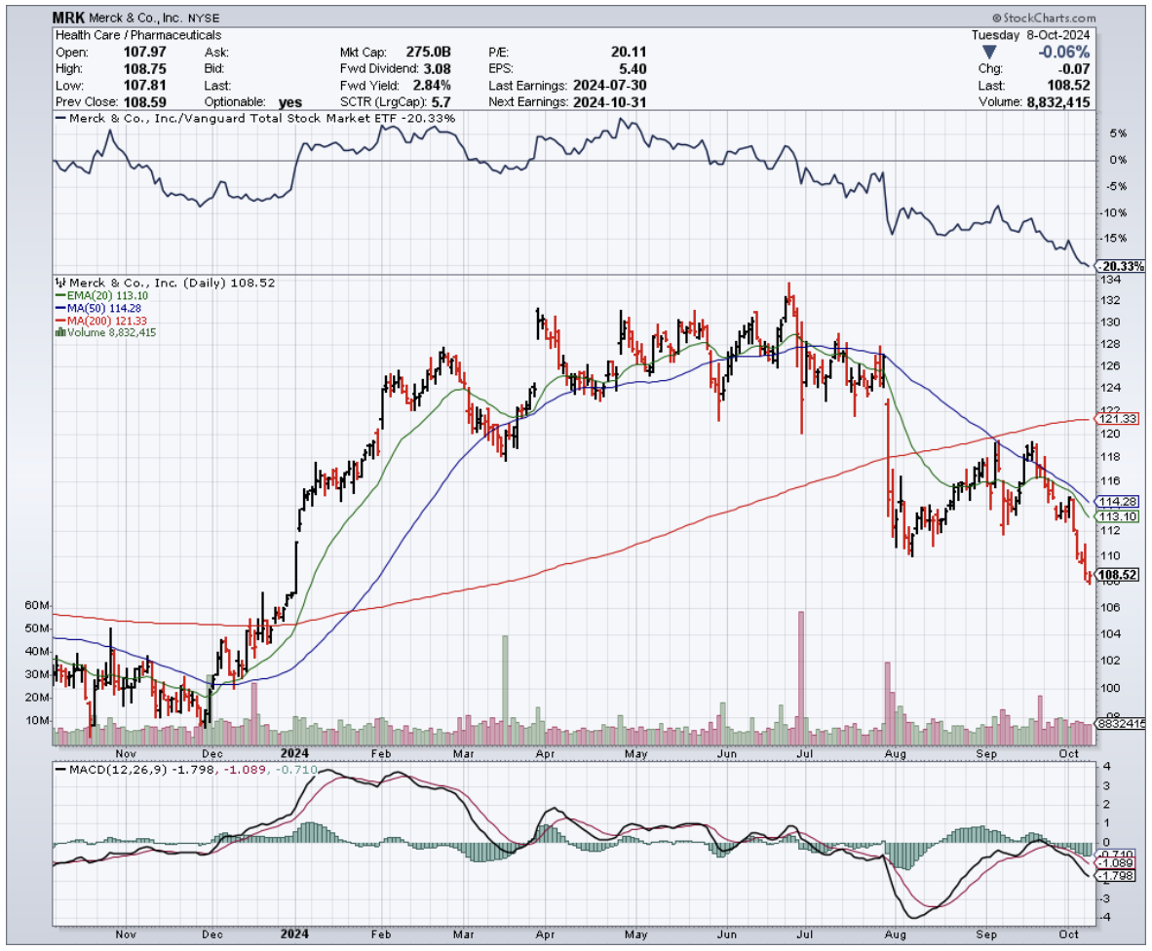The height and width of the screenshot is (951, 1152).
Task: Select the P/E value 20.11
Action: pyautogui.click(x=629, y=53)
